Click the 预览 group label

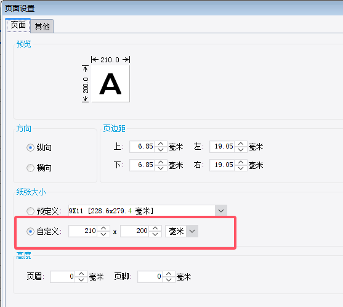click(23, 44)
